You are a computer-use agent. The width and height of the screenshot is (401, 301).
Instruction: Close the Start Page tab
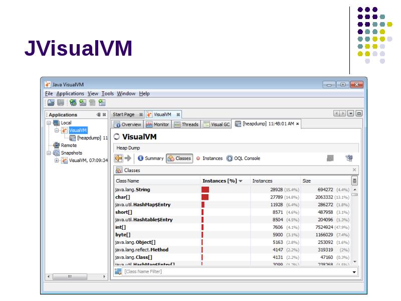click(141, 114)
